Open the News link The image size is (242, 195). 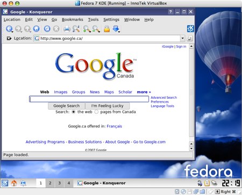coord(95,92)
